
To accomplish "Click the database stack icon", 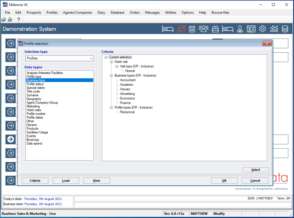I will pyautogui.click(x=285, y=29).
